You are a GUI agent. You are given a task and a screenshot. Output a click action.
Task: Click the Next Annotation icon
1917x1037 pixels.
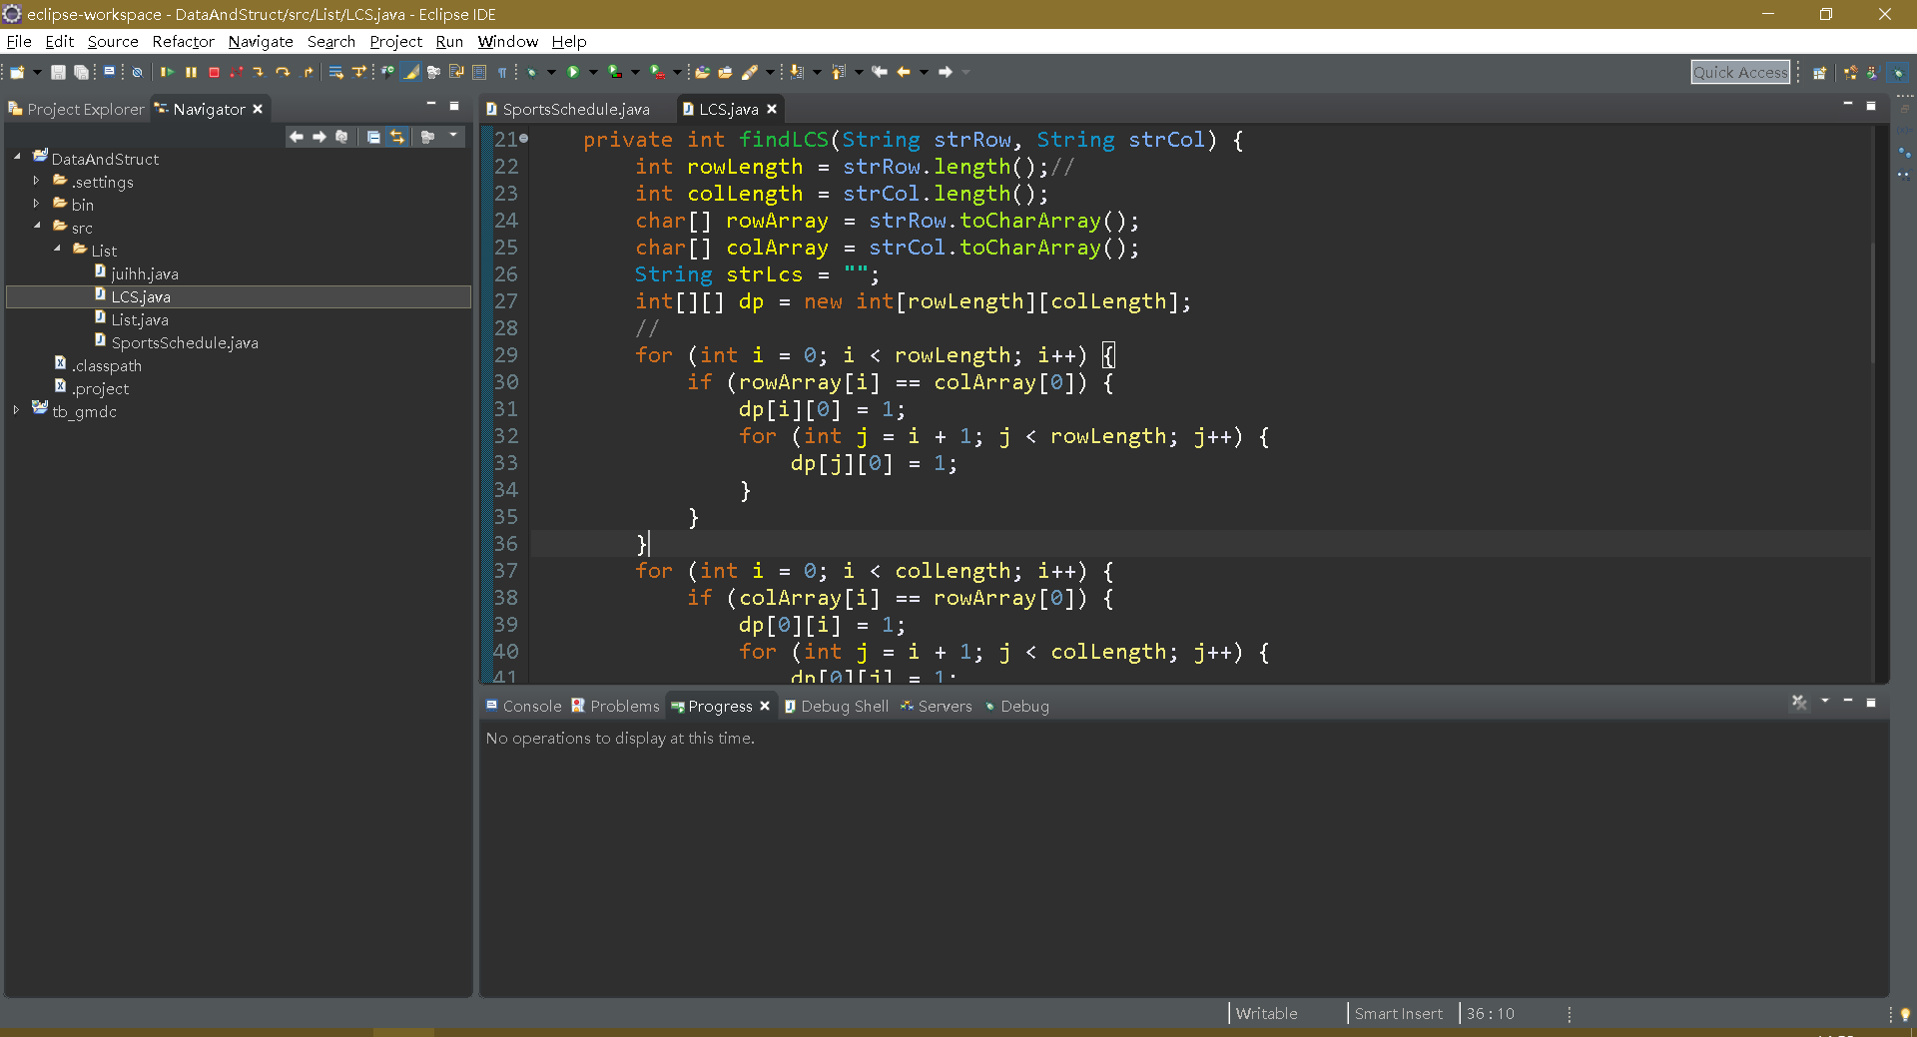pyautogui.click(x=797, y=72)
